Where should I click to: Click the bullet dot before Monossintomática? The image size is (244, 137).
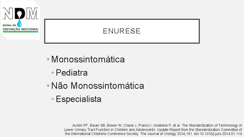click(x=48, y=59)
